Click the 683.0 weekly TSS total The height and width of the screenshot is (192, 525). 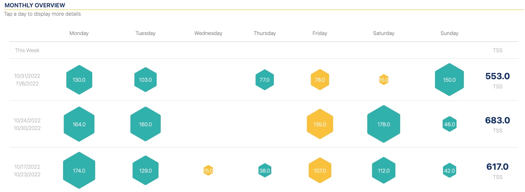click(x=497, y=120)
